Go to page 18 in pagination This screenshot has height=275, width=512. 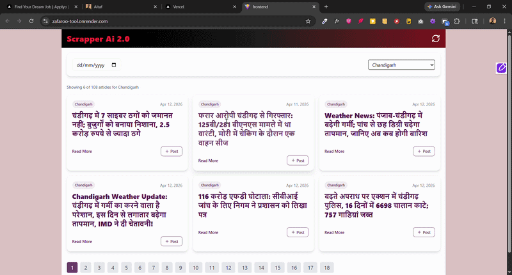coord(326,268)
